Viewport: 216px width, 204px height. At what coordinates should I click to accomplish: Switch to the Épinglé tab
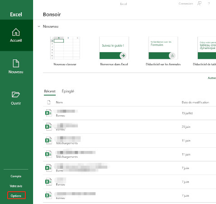[68, 91]
